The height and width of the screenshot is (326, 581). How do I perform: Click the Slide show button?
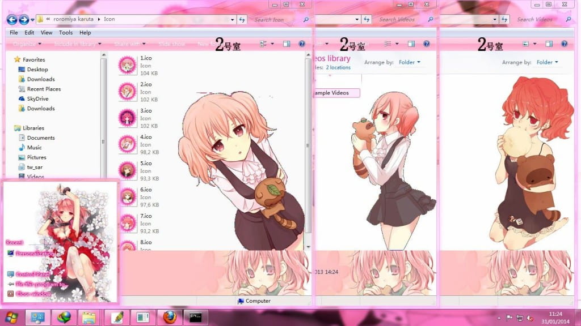click(x=172, y=44)
